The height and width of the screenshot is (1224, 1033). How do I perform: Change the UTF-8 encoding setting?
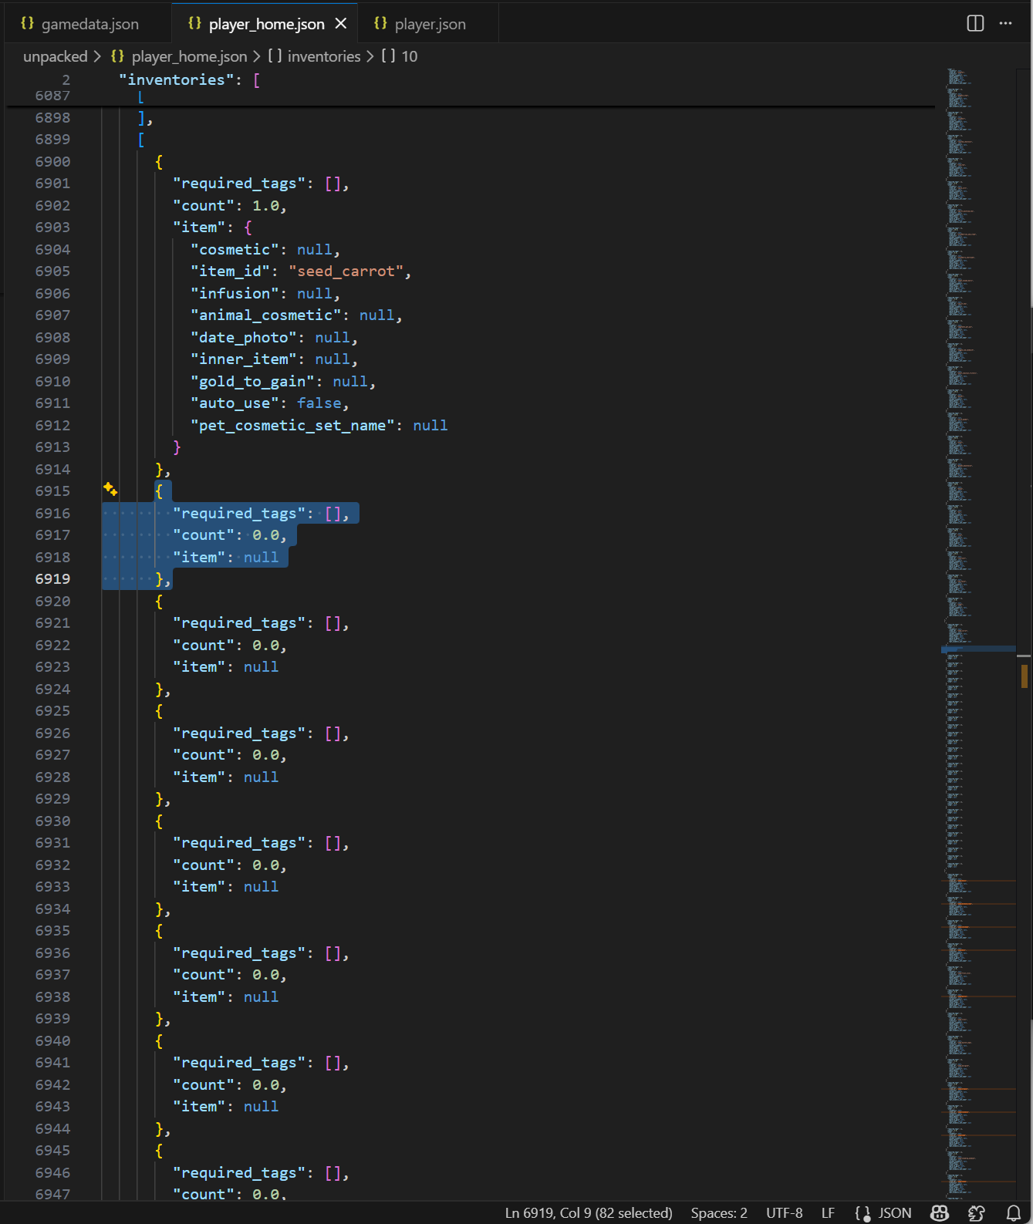click(784, 1212)
